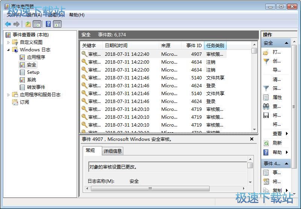Click the detail pane vertical scroll down arrow
Image resolution: width=301 pixels, height=209 pixels.
tap(250, 182)
